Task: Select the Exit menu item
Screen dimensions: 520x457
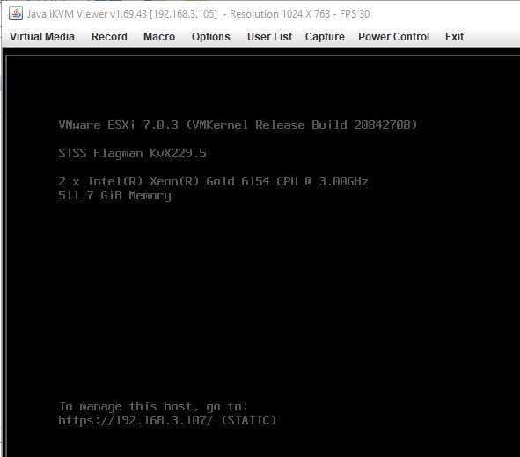Action: coord(454,37)
